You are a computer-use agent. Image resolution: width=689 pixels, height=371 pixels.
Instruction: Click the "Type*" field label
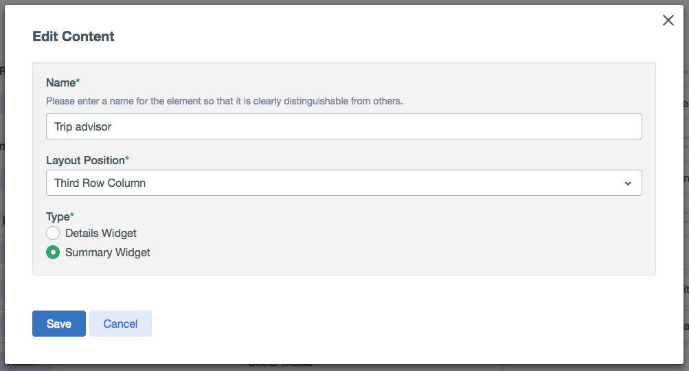tap(60, 216)
